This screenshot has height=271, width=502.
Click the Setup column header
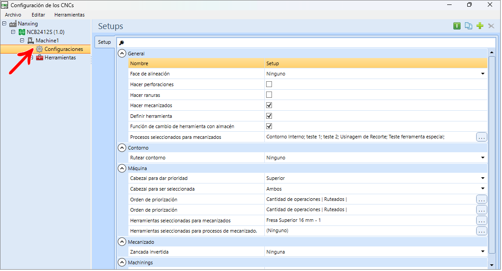tap(376, 63)
